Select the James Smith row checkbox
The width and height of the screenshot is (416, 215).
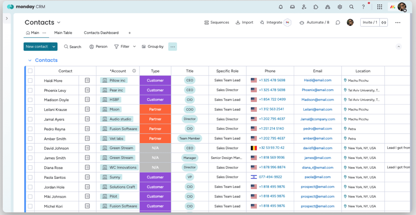30,158
